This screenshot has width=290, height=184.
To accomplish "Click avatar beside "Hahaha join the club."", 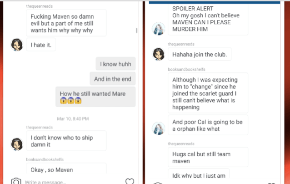I will [x=158, y=54].
